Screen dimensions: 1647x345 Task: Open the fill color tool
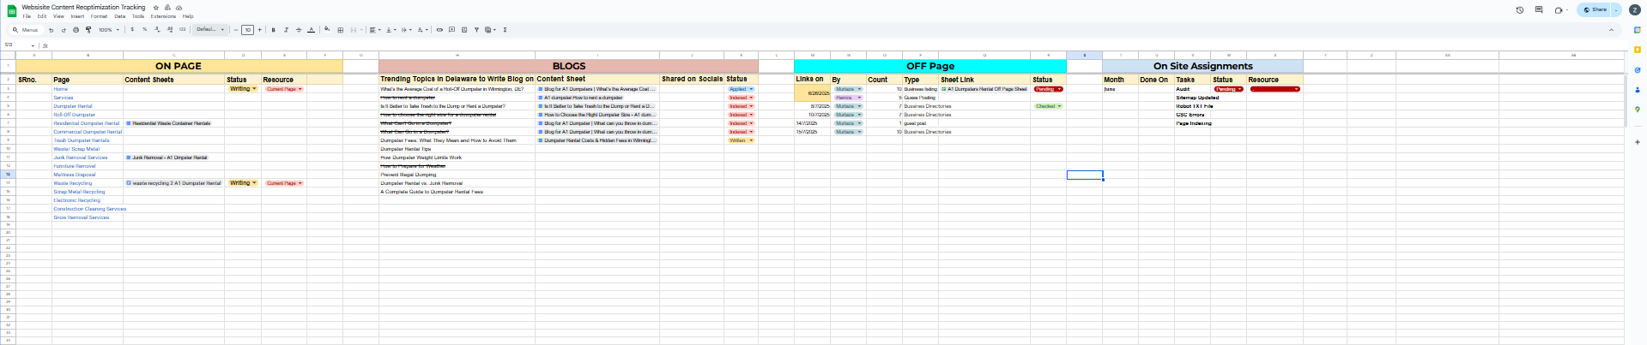tap(326, 30)
